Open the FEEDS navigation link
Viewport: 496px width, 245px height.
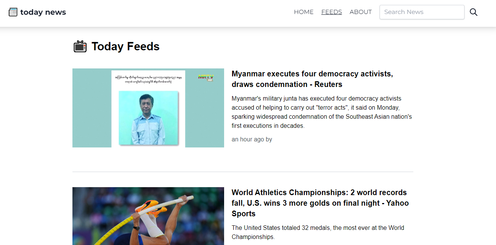click(x=331, y=12)
